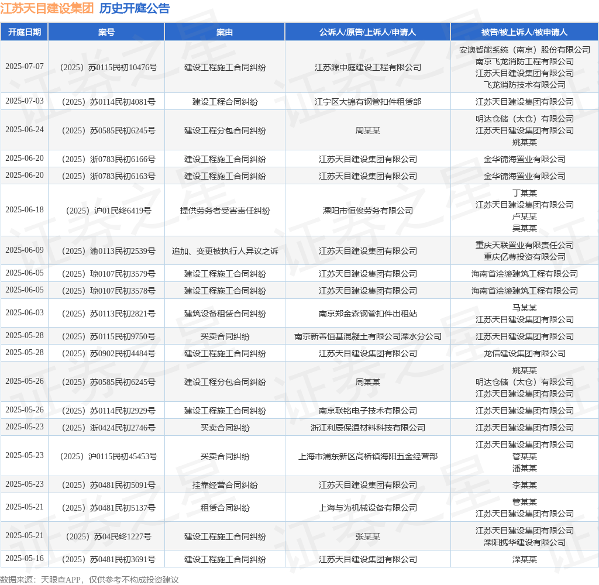
Task: Click case number (2025)渝0113民初2539号
Action: 108,251
